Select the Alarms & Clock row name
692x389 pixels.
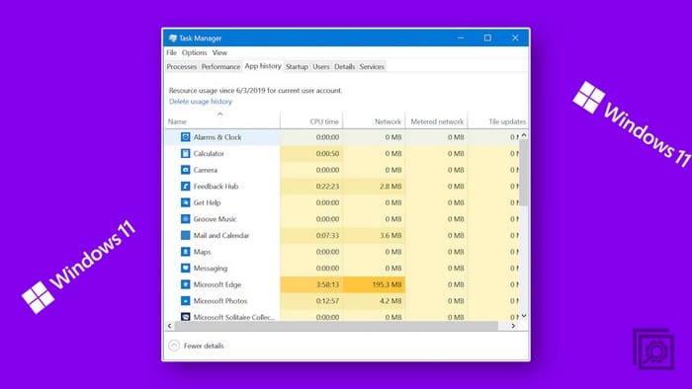pyautogui.click(x=217, y=137)
